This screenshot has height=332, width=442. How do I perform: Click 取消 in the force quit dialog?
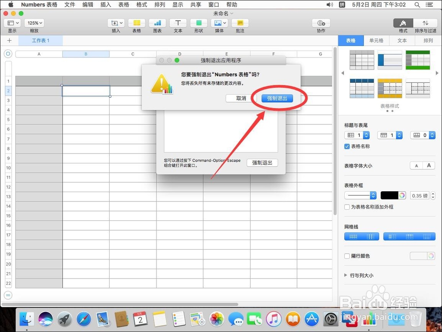coord(241,98)
